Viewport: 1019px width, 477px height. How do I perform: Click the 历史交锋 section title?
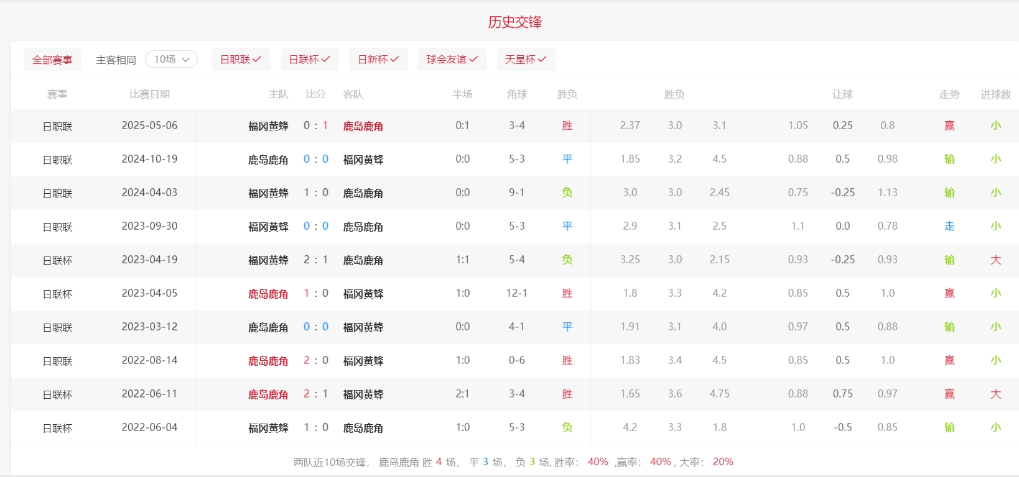tap(514, 22)
